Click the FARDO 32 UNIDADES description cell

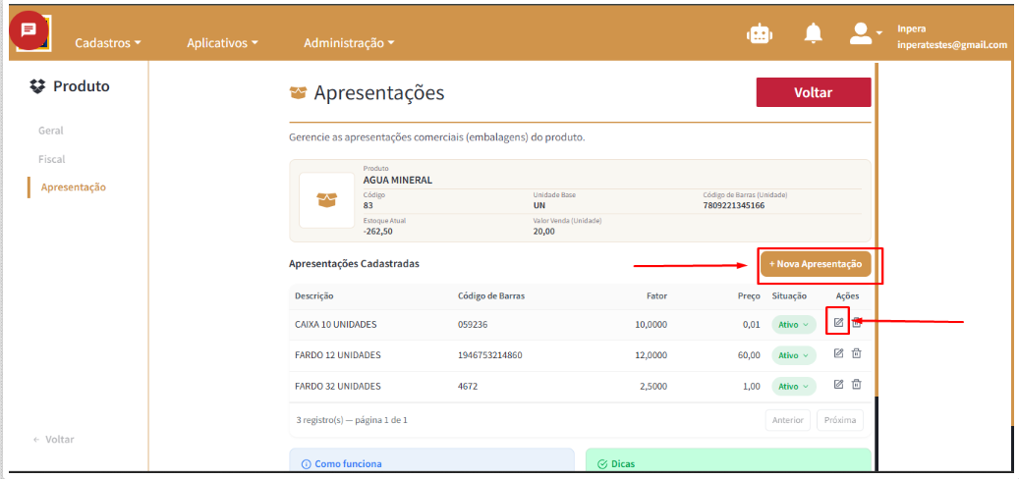coord(337,386)
